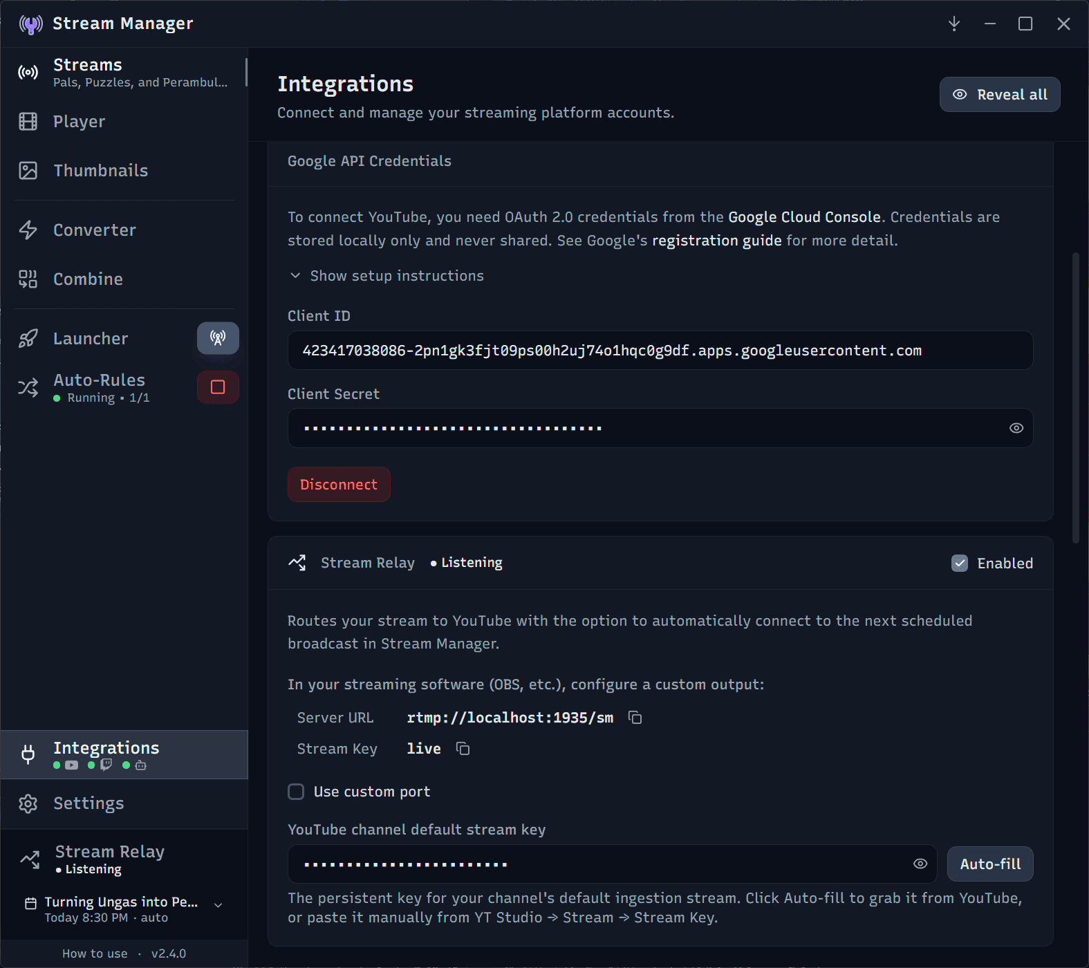
Task: Go to Thumbnails page
Action: click(x=124, y=171)
